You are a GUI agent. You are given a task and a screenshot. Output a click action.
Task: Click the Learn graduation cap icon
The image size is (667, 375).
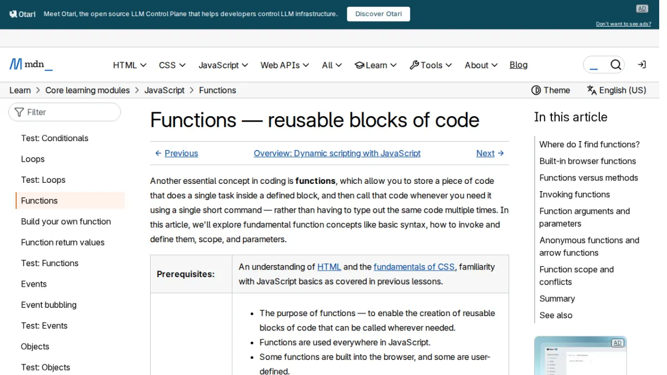(x=360, y=65)
